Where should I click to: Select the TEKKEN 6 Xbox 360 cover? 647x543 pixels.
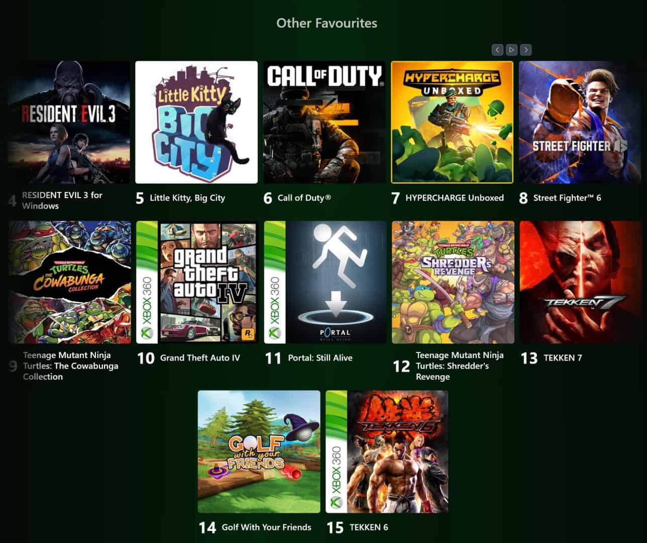[387, 451]
